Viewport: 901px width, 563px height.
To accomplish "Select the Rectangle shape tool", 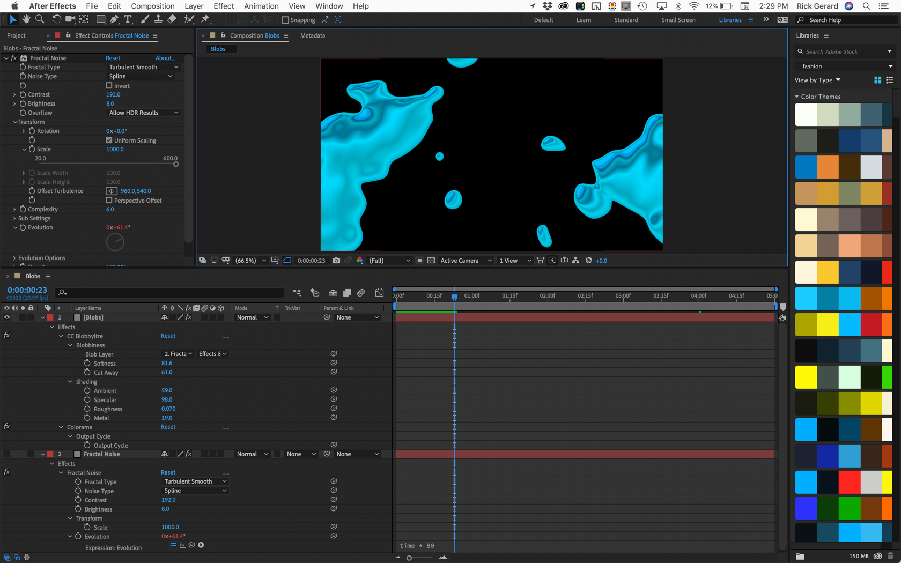I will click(100, 19).
